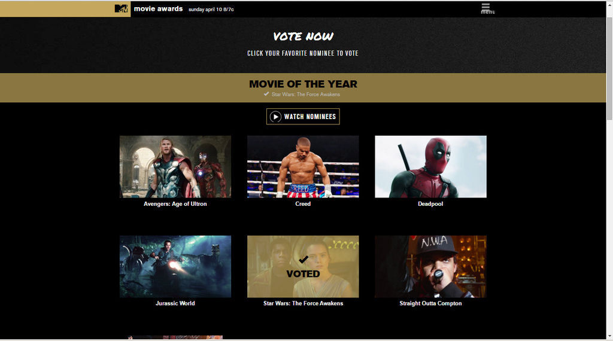Vote for the Avengers: Age of Ultron thumbnail
The image size is (613, 341).
click(x=175, y=167)
